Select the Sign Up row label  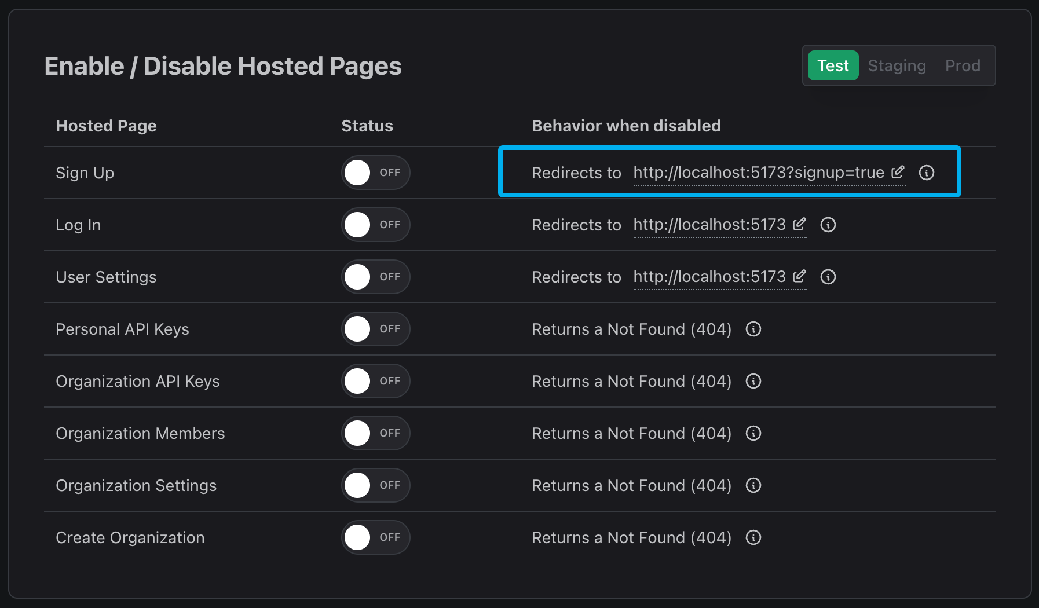click(85, 173)
